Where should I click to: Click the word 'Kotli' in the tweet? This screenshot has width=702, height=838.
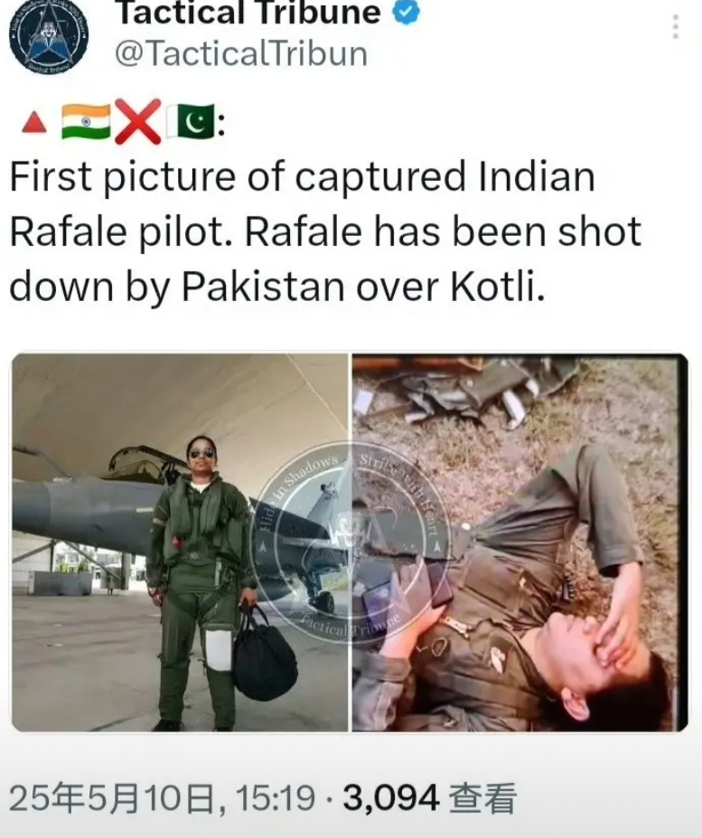tap(493, 287)
